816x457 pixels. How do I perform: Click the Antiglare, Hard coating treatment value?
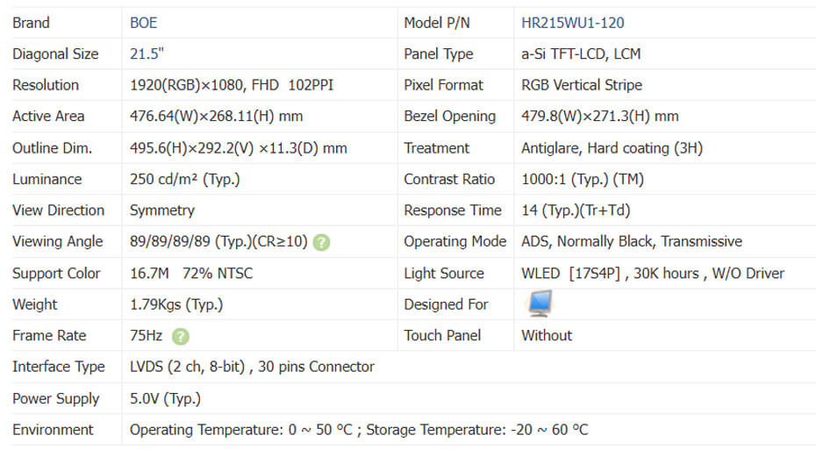point(612,148)
